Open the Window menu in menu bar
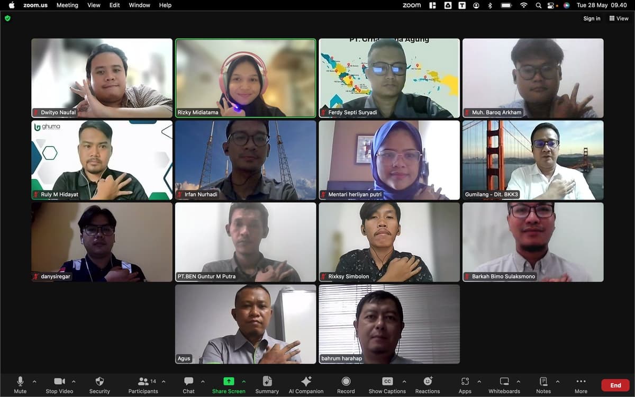 pyautogui.click(x=140, y=5)
